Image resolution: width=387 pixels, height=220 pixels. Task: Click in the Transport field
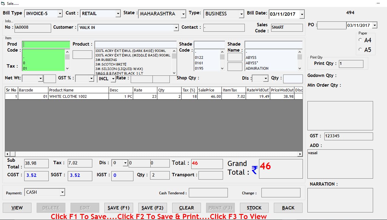click(211, 175)
